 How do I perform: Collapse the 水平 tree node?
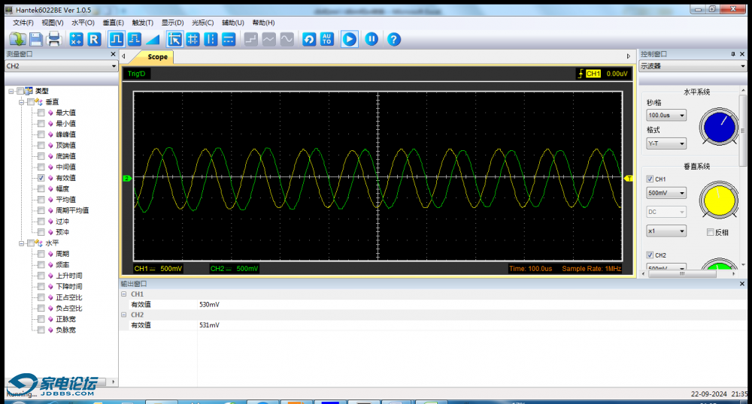pyautogui.click(x=21, y=243)
